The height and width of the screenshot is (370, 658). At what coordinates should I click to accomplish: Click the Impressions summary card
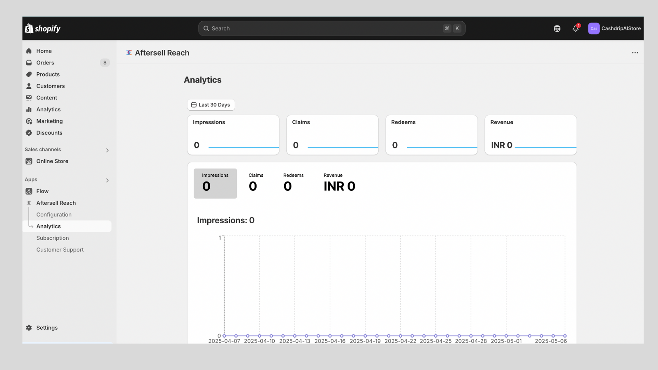233,135
